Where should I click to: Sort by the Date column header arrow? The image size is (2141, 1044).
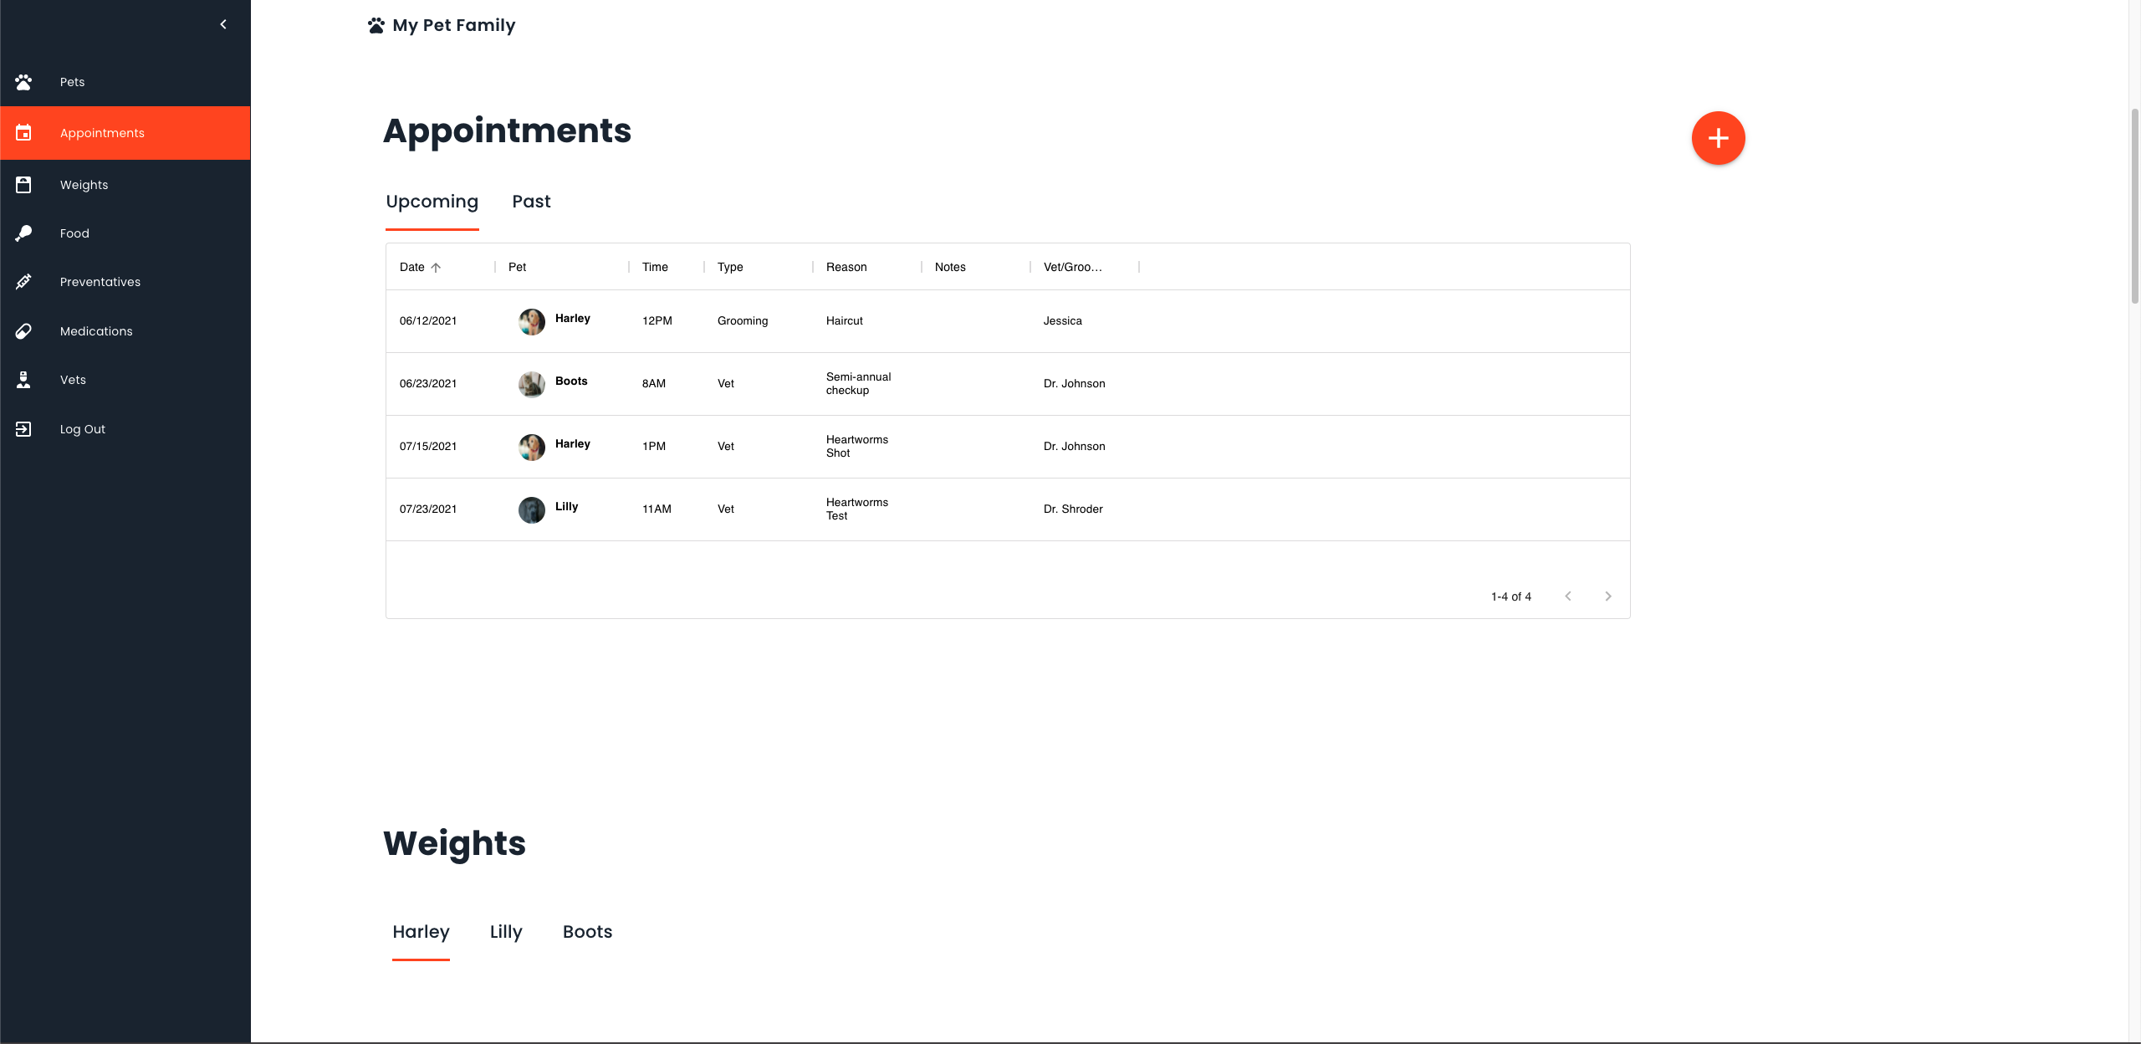pos(436,268)
